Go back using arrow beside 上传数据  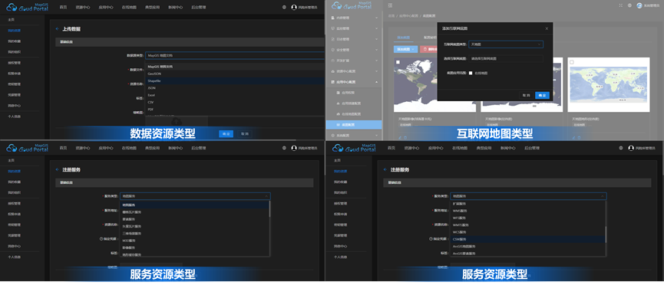[x=58, y=29]
